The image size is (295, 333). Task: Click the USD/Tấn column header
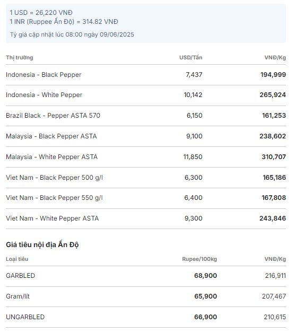click(x=190, y=58)
